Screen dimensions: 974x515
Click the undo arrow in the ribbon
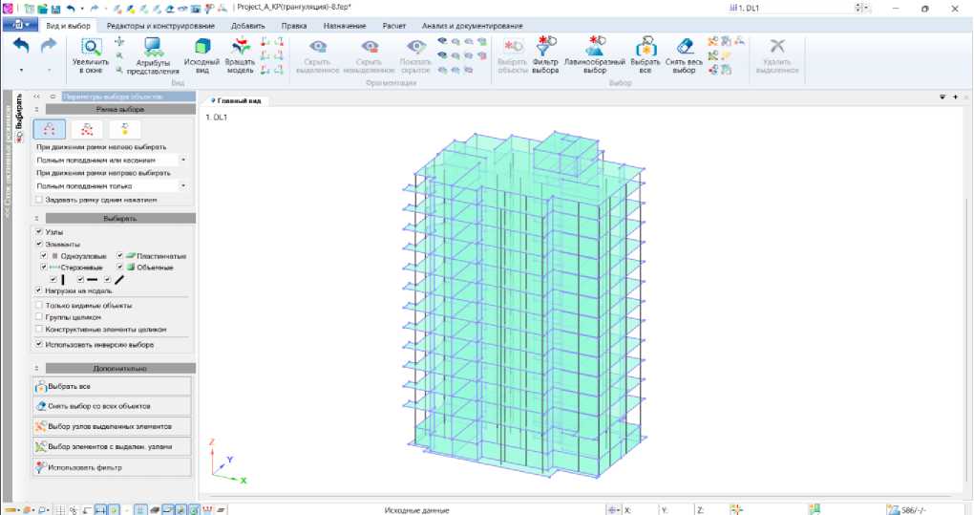21,46
